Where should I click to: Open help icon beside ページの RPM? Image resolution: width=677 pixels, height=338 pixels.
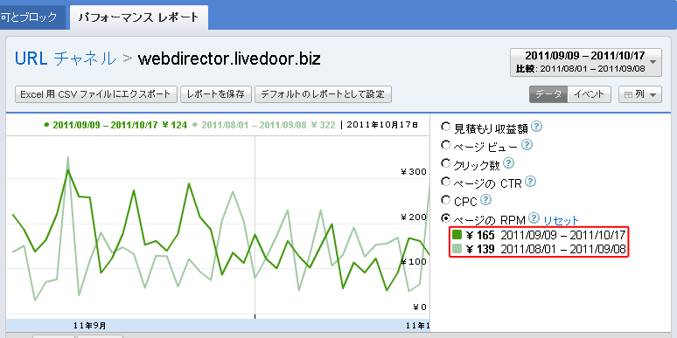534,218
